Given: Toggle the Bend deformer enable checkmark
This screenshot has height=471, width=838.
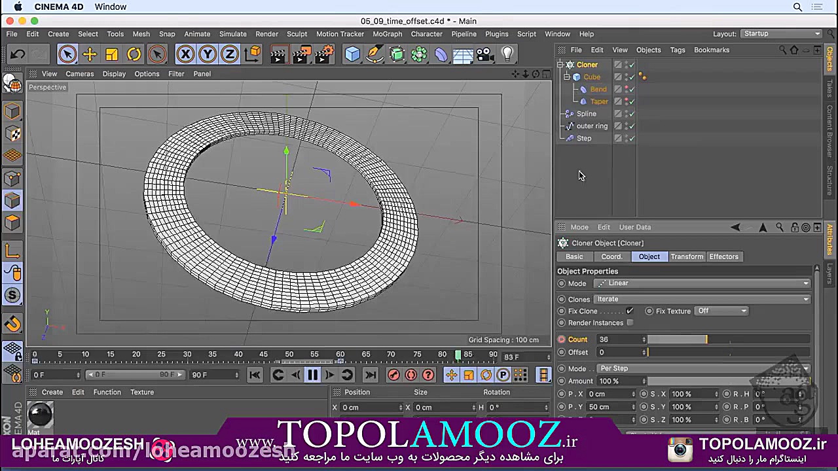Looking at the screenshot, I should 632,89.
